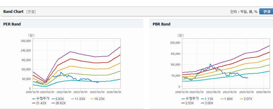
Task: Toggle the 26.62X legend entry
Action: point(59,103)
